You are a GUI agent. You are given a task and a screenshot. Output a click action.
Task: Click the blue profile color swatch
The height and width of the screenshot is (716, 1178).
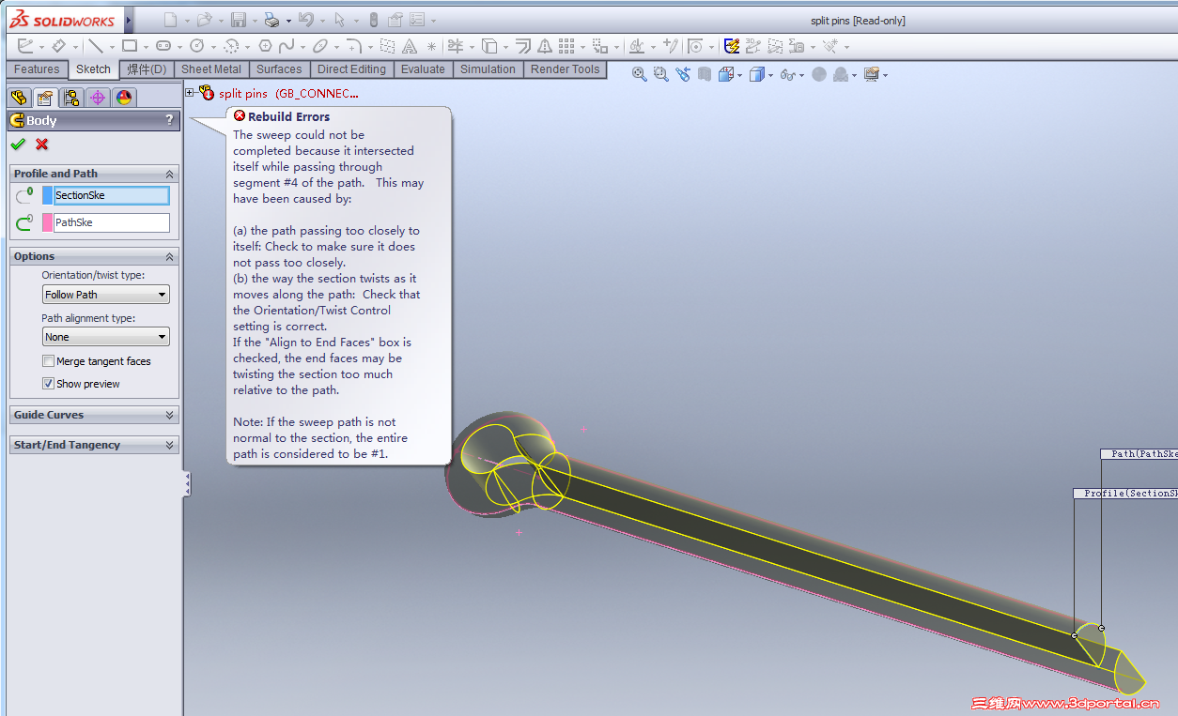click(x=47, y=195)
